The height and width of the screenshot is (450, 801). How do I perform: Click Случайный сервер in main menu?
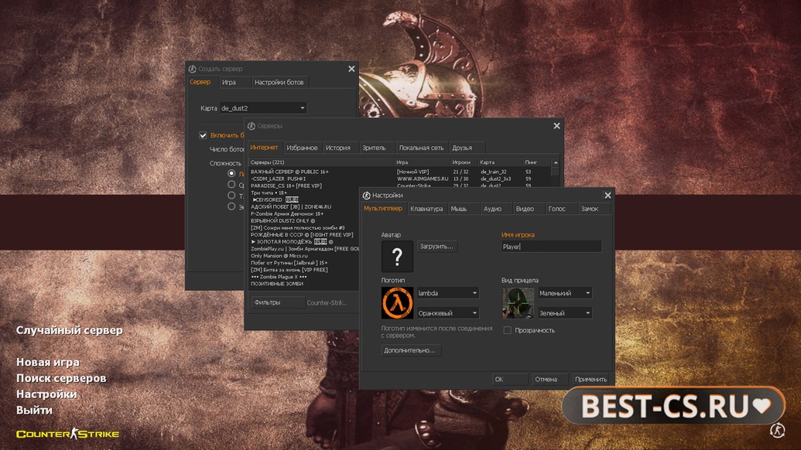70,331
